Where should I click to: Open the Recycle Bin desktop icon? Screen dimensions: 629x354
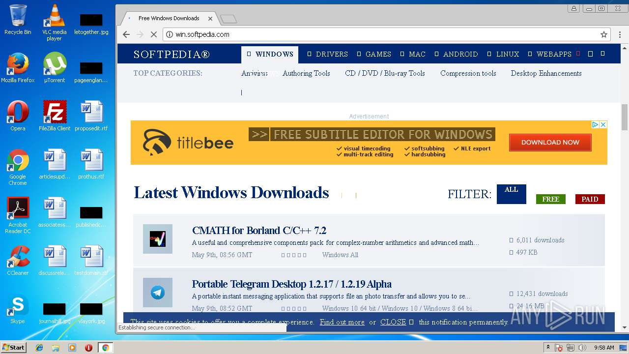[x=18, y=20]
